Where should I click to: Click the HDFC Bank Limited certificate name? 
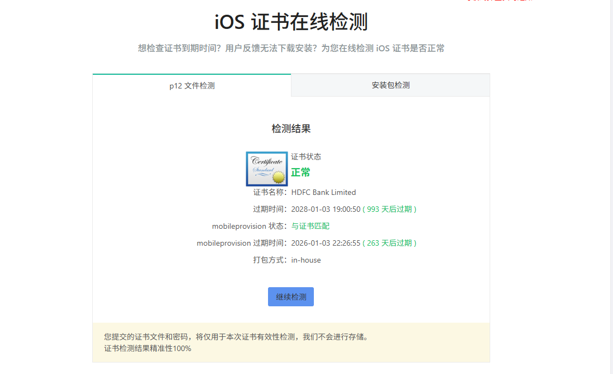tap(323, 193)
